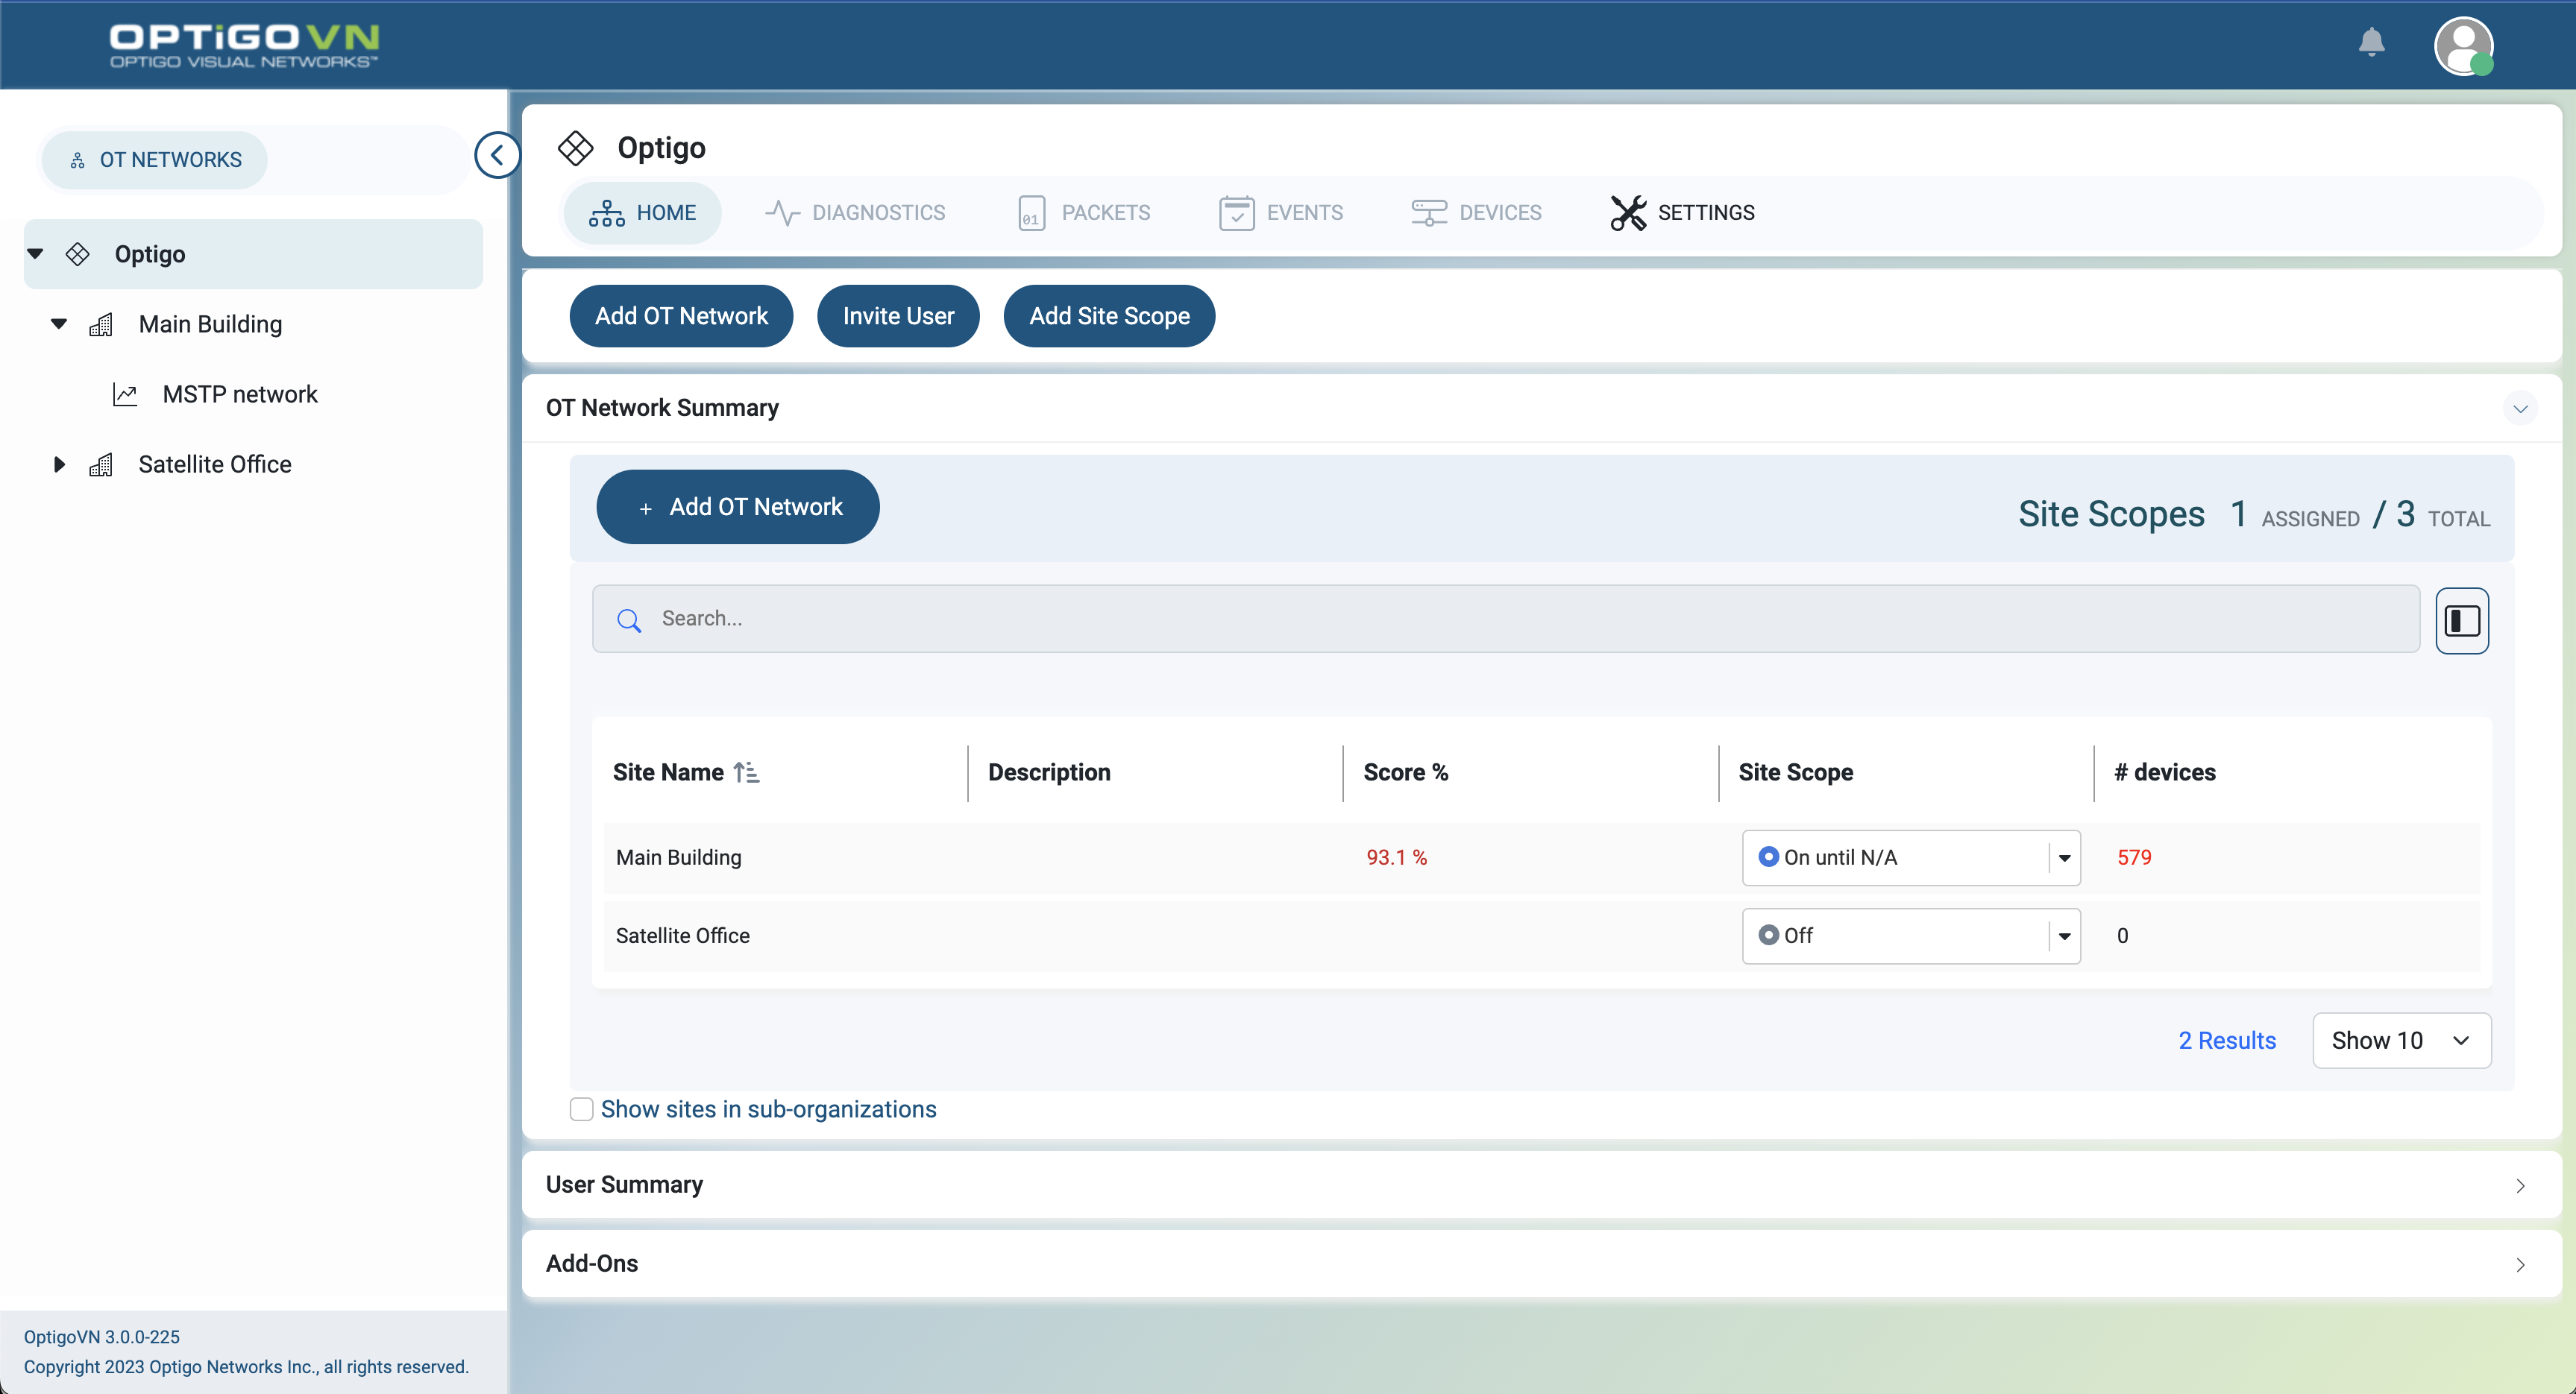Click the OT NETWORKS sidebar icon
2576x1394 pixels.
(77, 159)
